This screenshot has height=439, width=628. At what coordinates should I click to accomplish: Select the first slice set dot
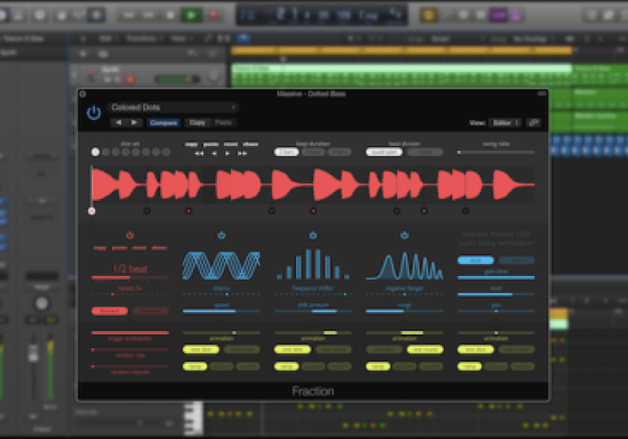click(x=96, y=152)
